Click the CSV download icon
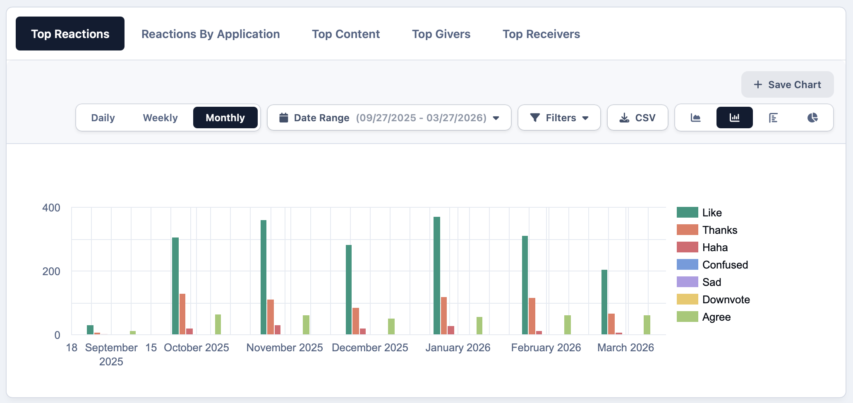This screenshot has width=853, height=403. 624,118
